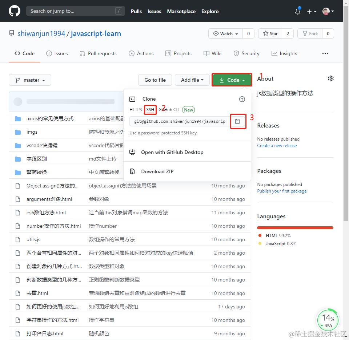Viewport: 349px width, 340px height.
Task: Open the es6数组方法.html file
Action: (46, 213)
